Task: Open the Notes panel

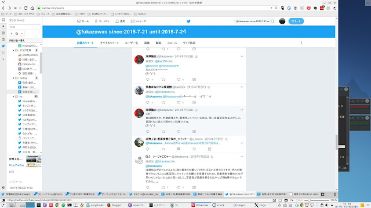Action: point(3,33)
